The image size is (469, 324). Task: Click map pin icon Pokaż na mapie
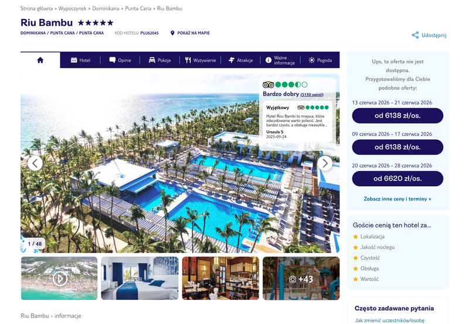pyautogui.click(x=172, y=33)
